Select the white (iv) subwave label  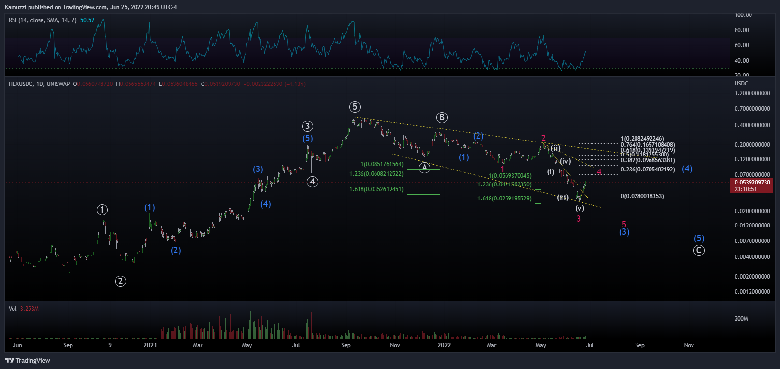(565, 161)
